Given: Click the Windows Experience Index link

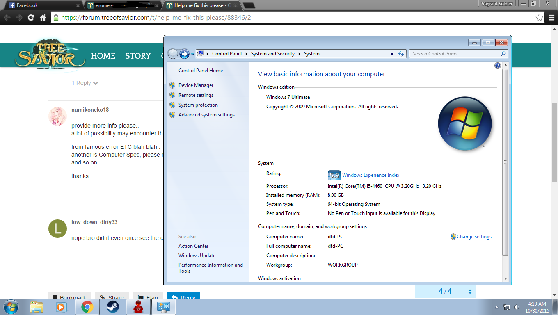Looking at the screenshot, I should click(x=370, y=175).
